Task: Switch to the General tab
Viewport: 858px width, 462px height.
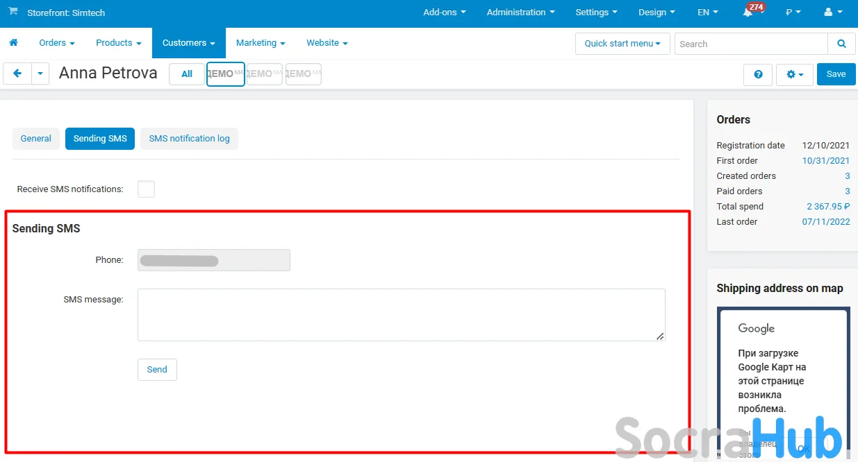Action: pos(36,139)
